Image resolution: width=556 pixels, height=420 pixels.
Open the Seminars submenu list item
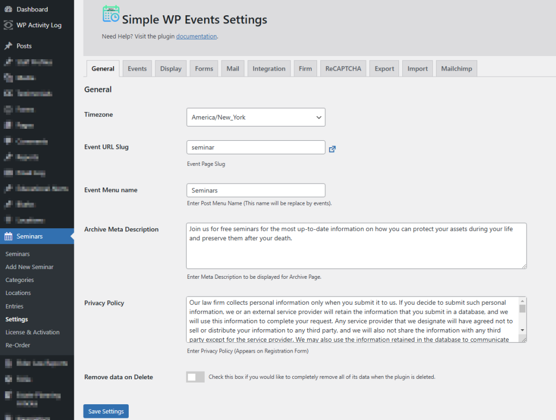(x=18, y=254)
